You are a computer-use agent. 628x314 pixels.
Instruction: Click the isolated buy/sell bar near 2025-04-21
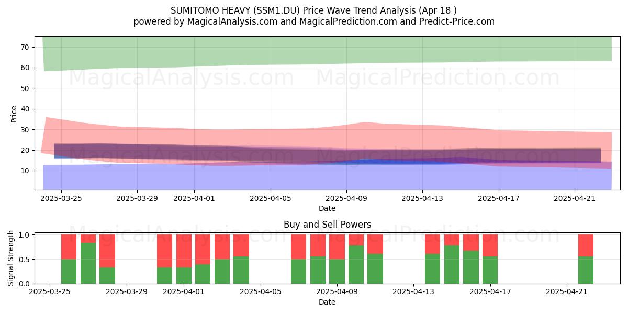586,259
